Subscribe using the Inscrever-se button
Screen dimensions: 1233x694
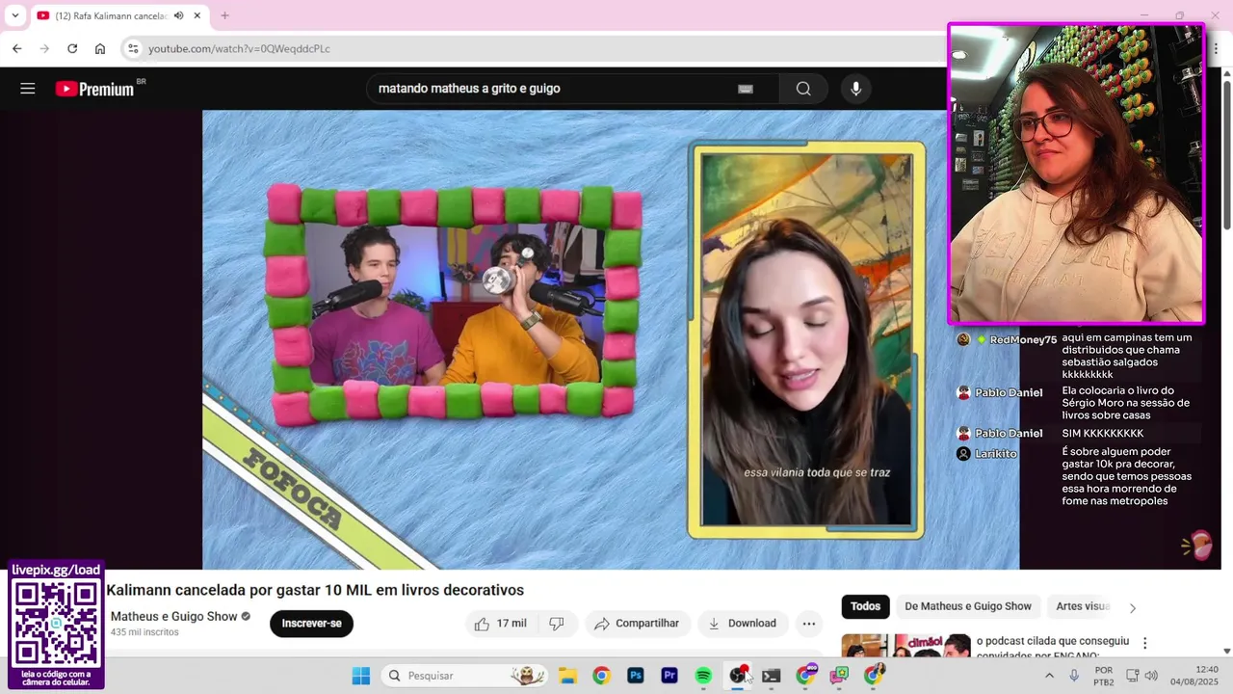click(311, 624)
